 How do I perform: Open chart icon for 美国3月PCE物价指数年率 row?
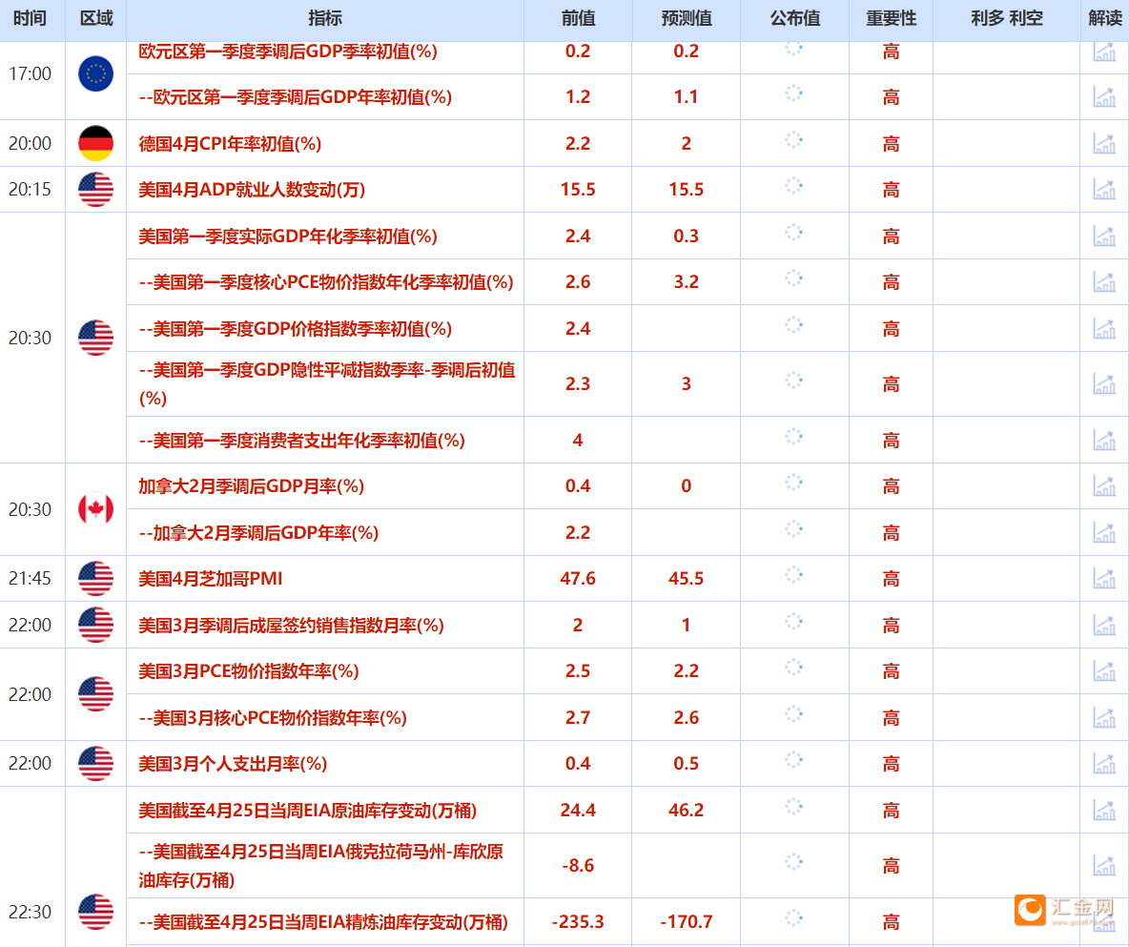(1104, 671)
